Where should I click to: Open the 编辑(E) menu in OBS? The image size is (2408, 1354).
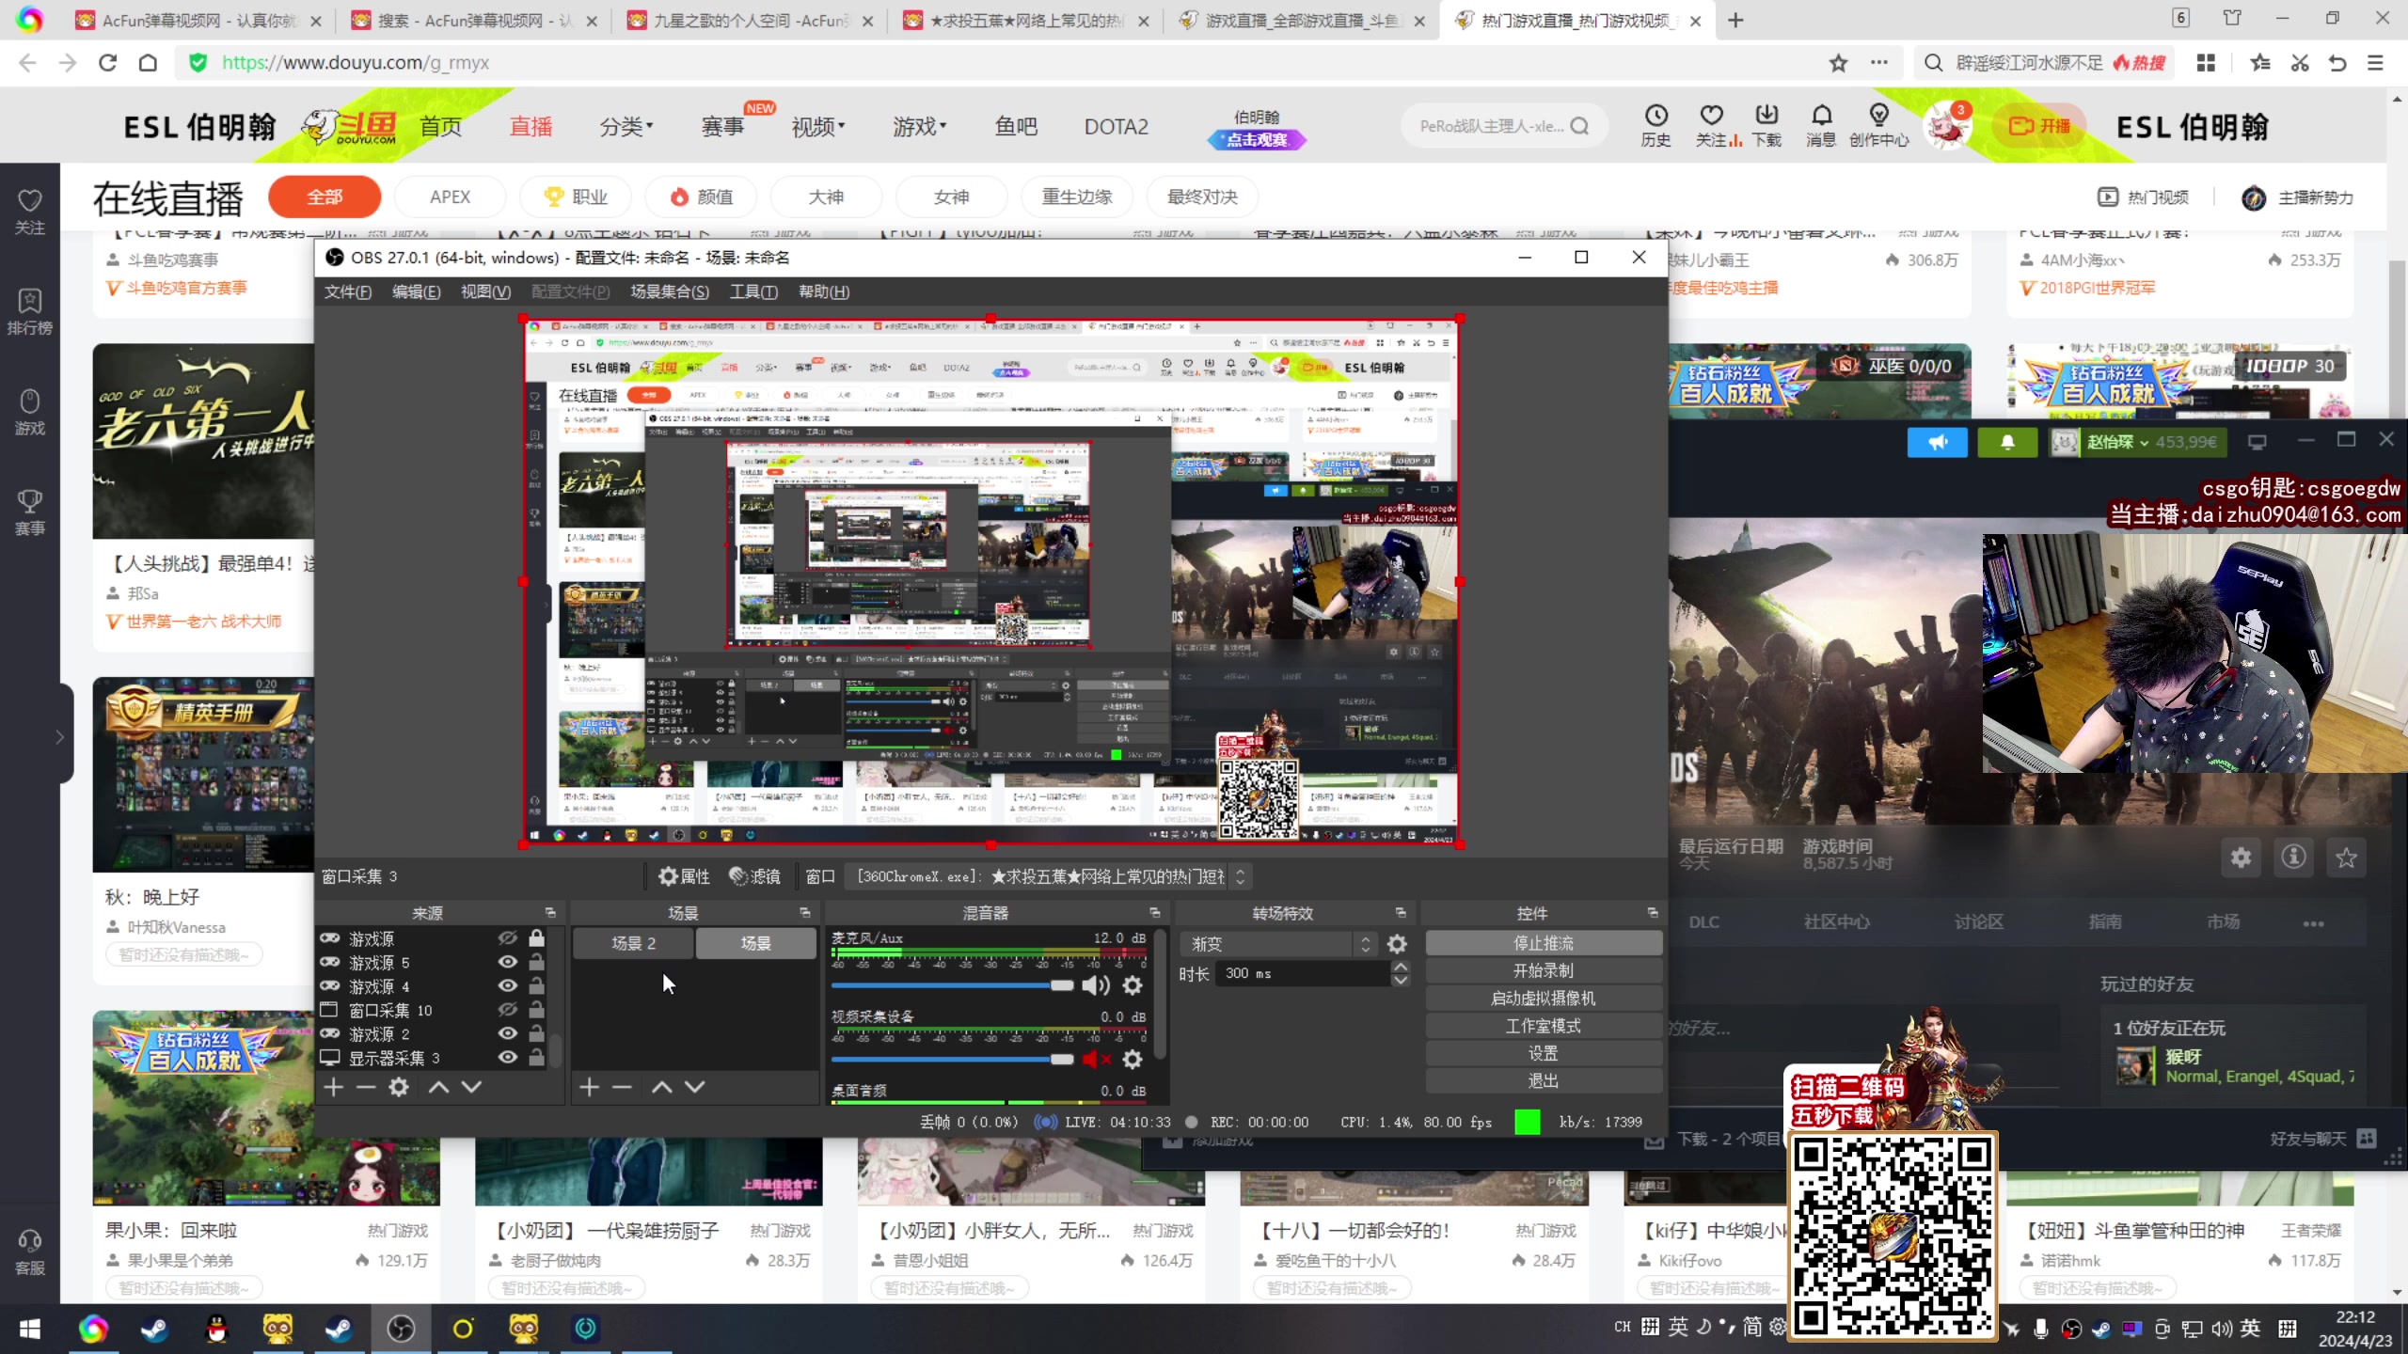pyautogui.click(x=417, y=291)
